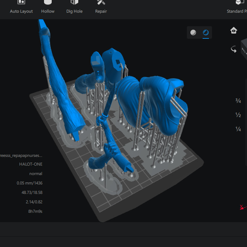
Task: Set slice slider to 1/2 mark
Action: coord(238,115)
